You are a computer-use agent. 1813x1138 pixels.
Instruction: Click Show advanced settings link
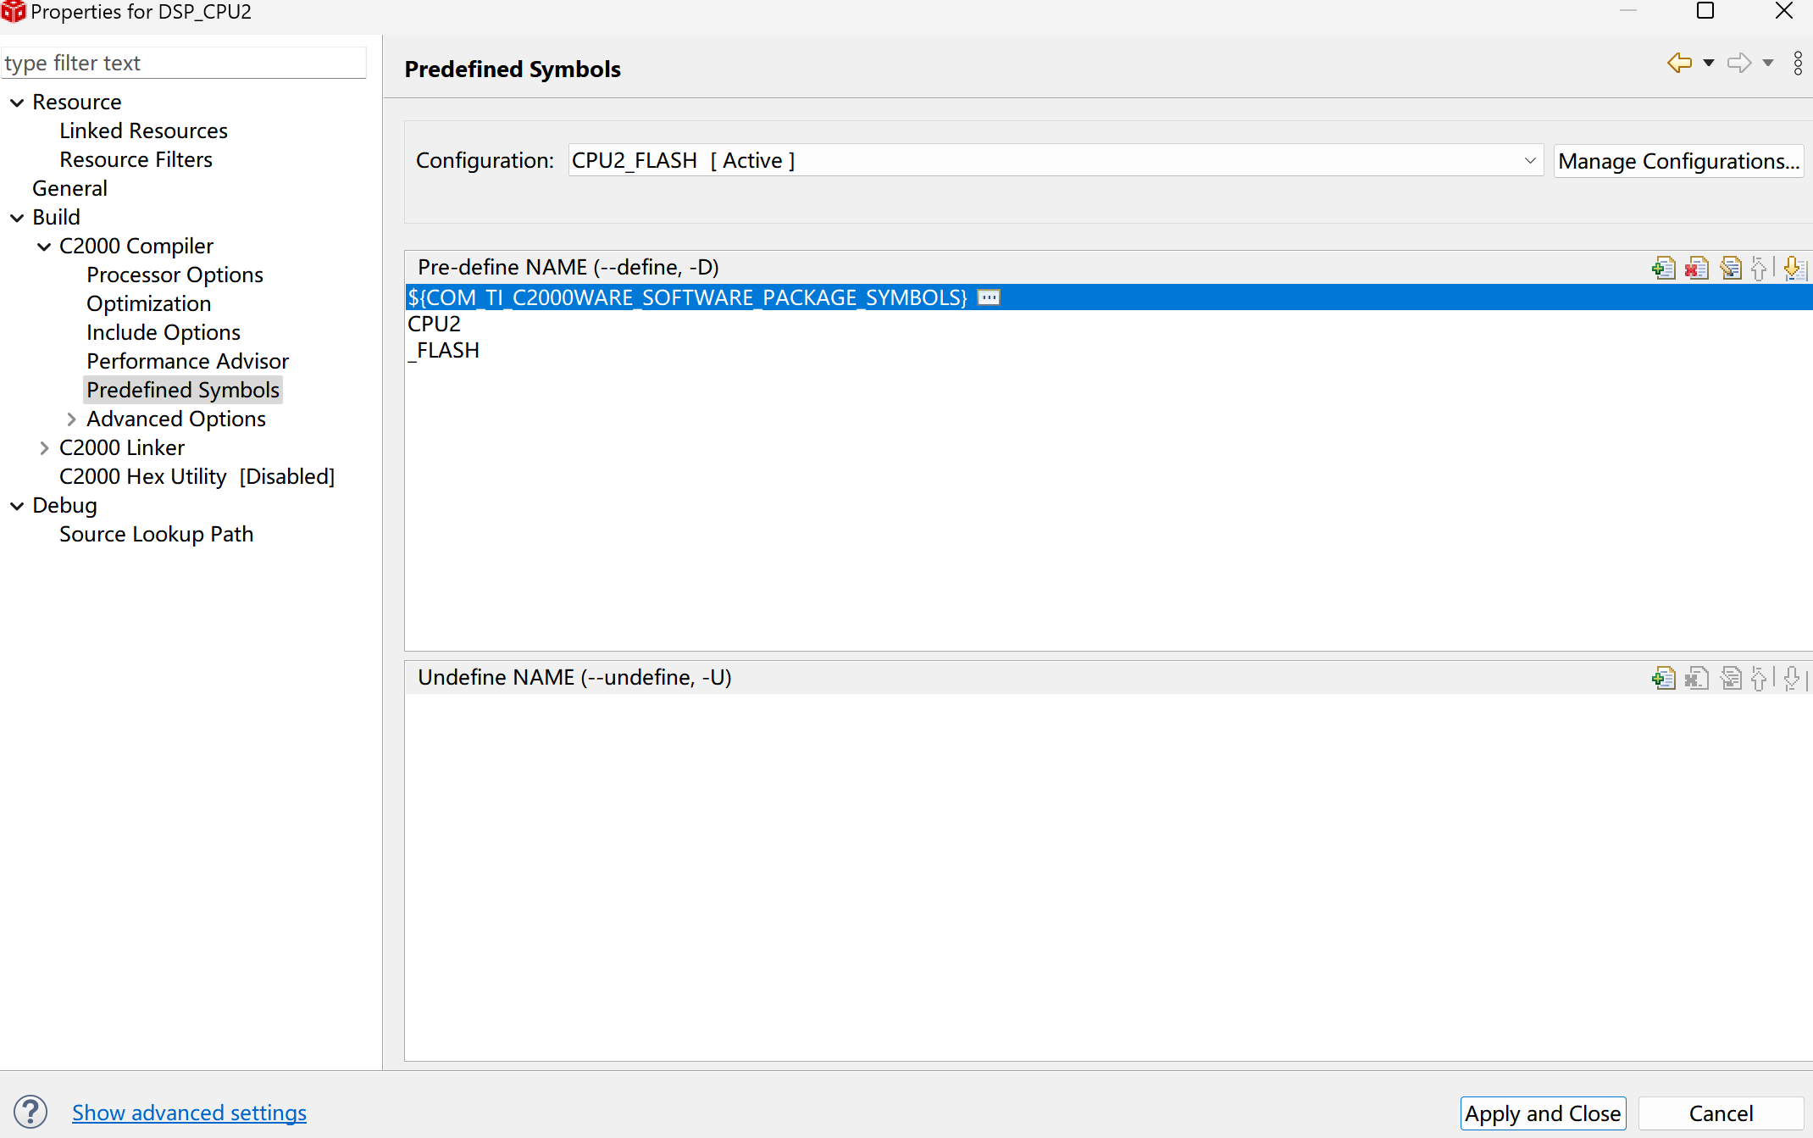pyautogui.click(x=189, y=1112)
